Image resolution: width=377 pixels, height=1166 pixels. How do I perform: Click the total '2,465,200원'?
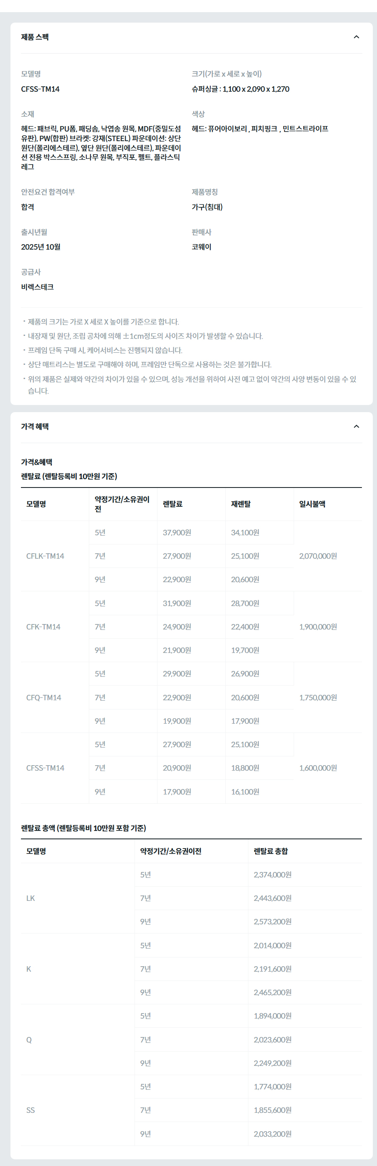272,992
